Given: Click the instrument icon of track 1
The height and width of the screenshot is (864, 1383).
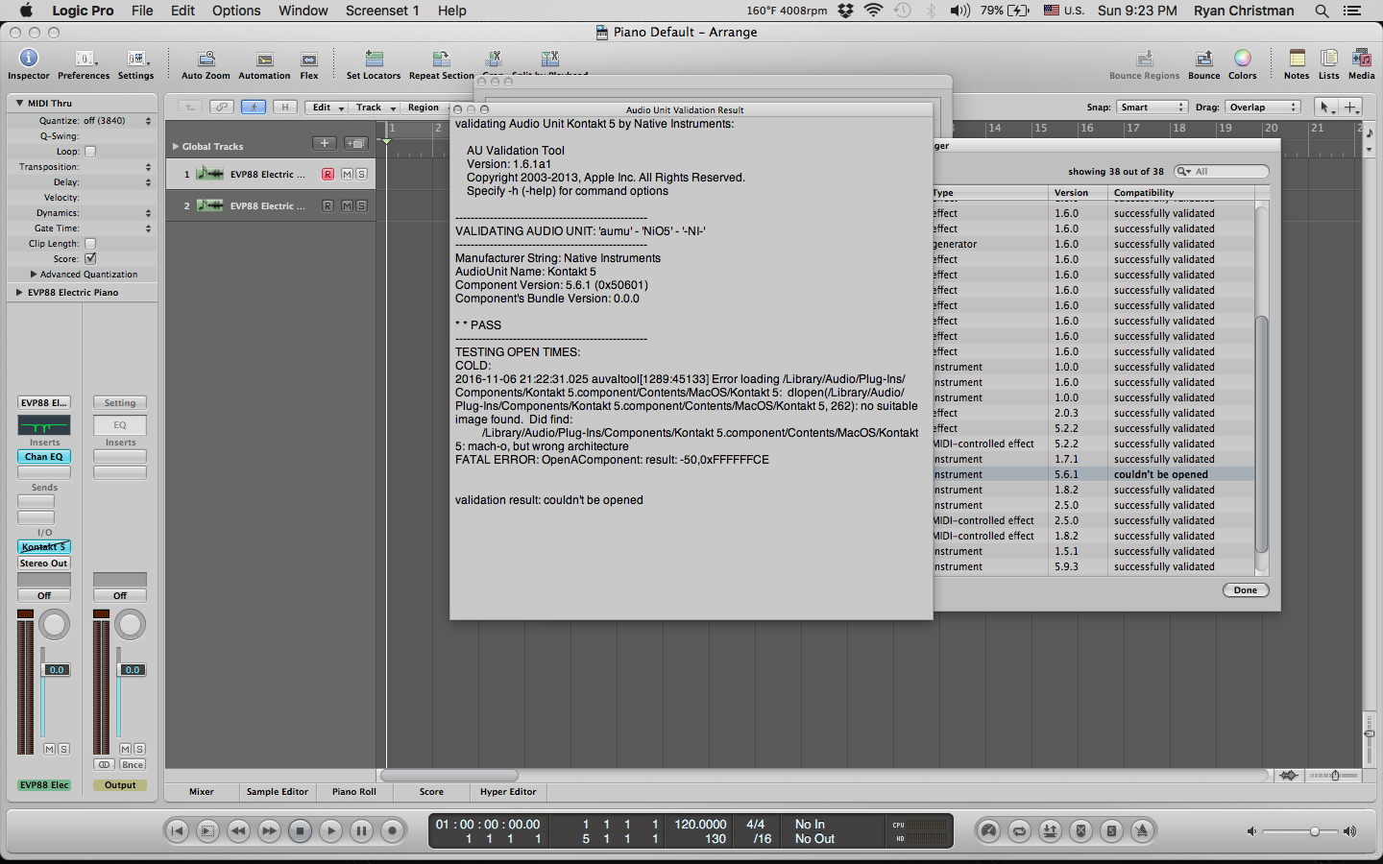Looking at the screenshot, I should (209, 174).
